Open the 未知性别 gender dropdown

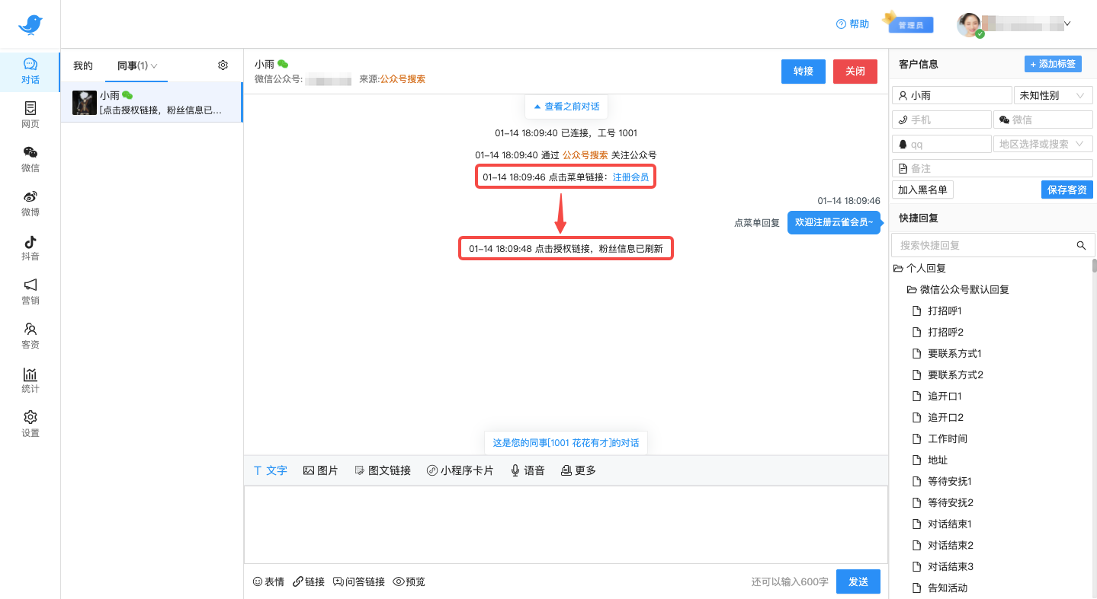point(1053,94)
